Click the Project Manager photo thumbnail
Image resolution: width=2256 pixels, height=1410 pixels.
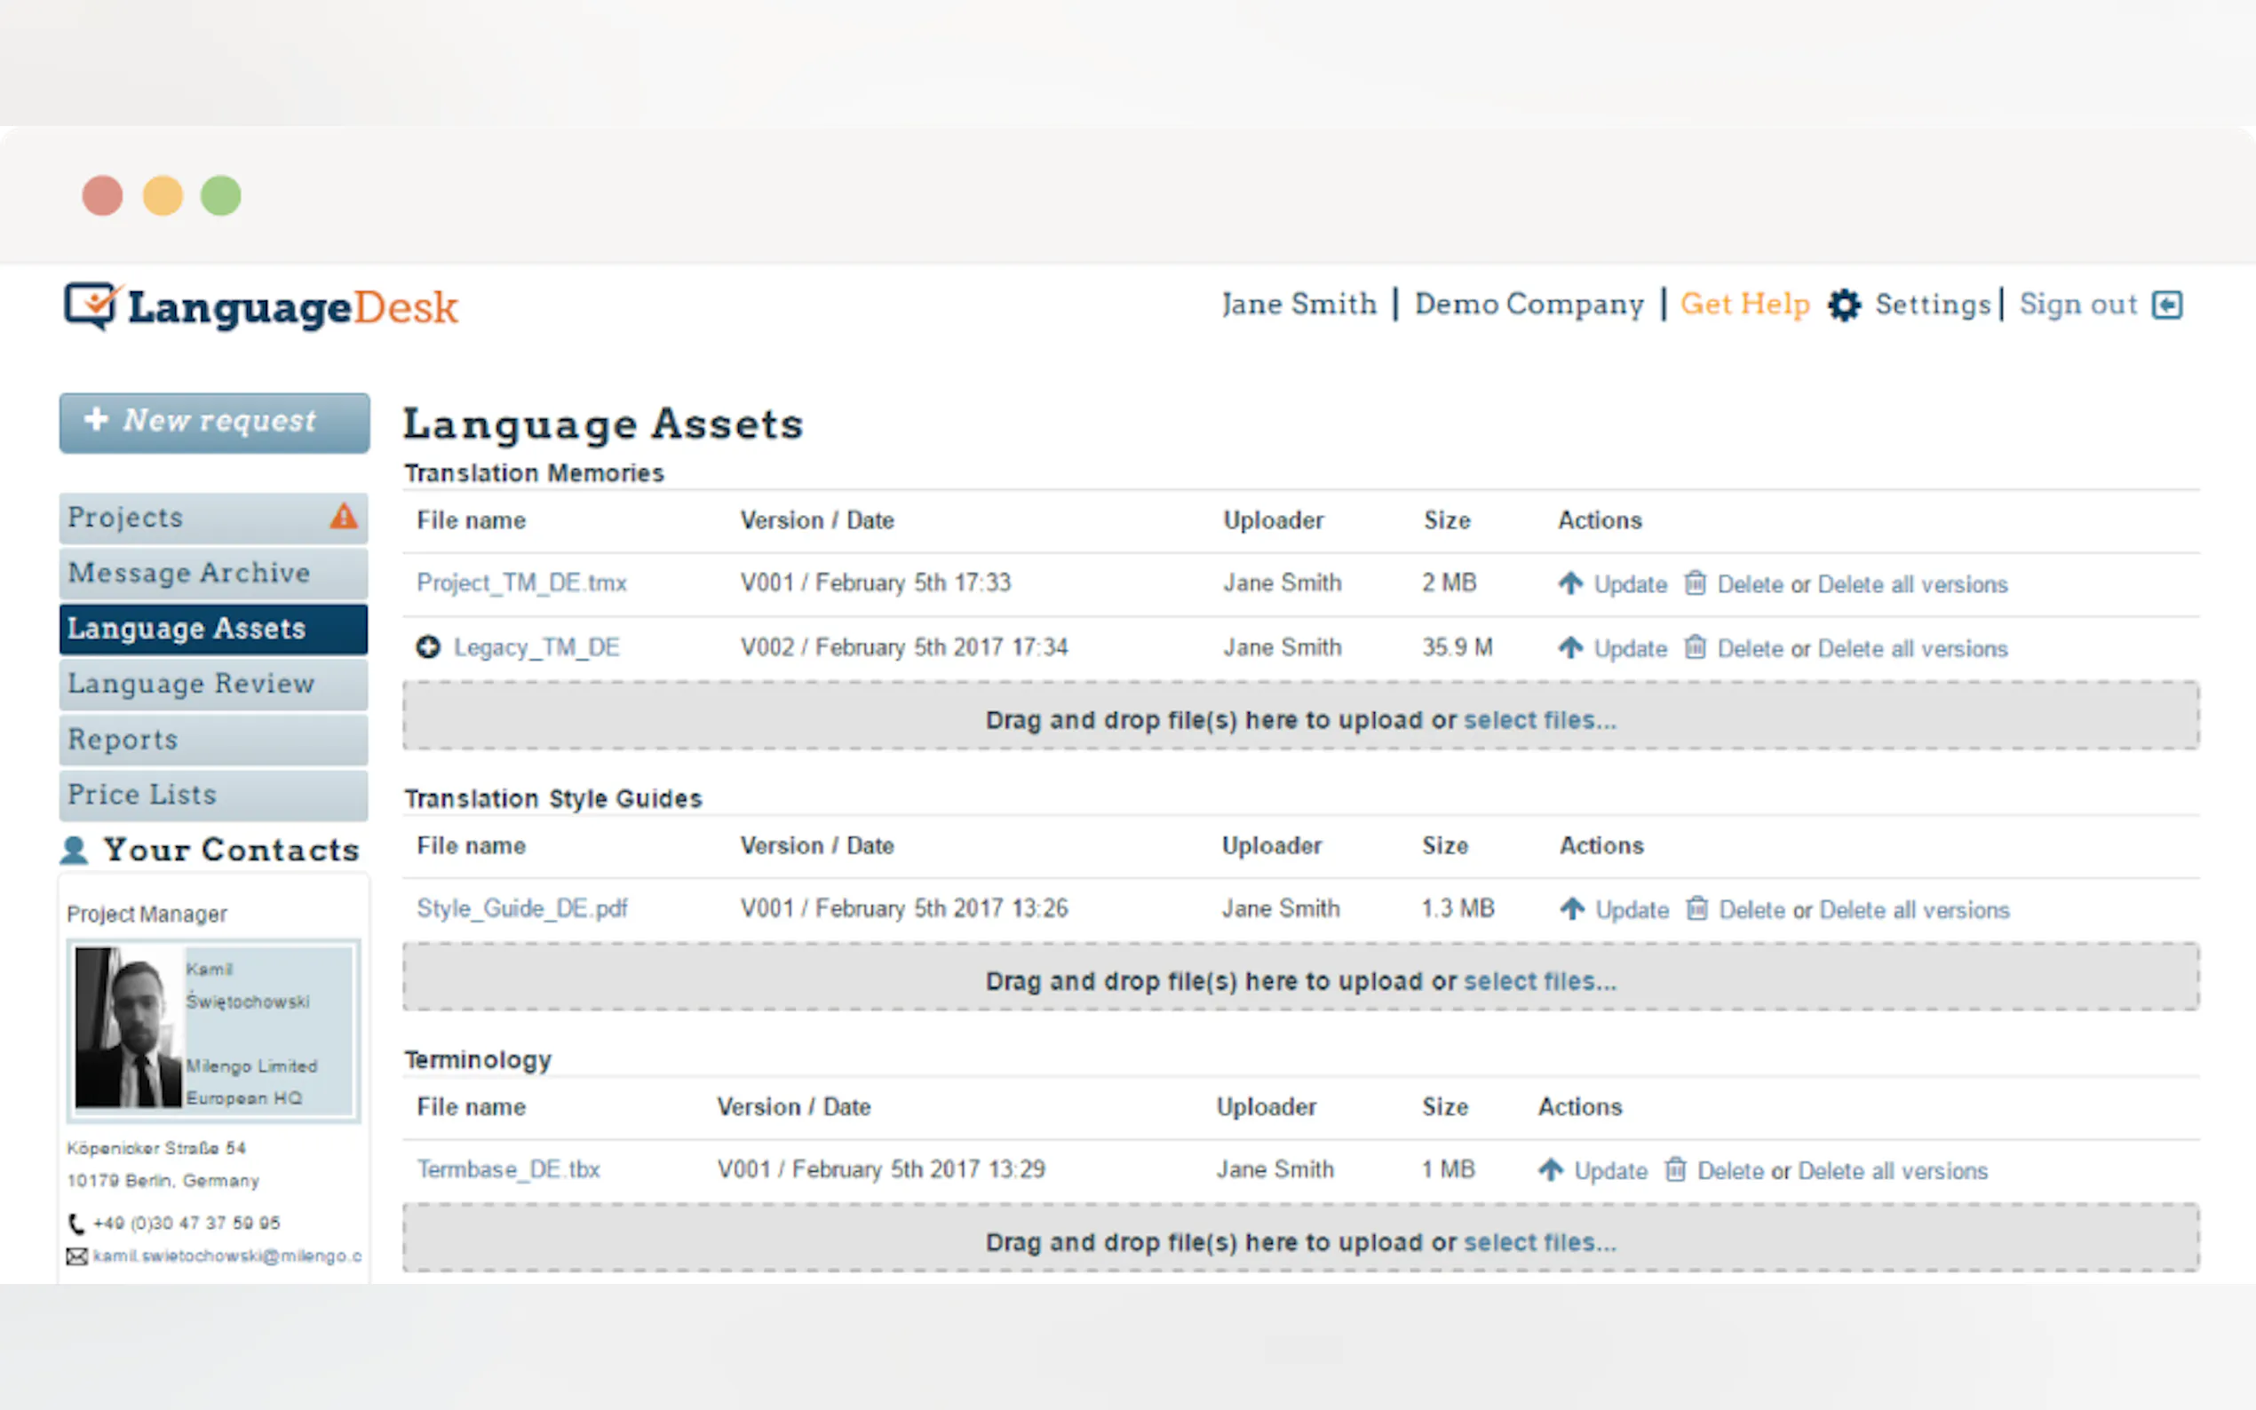pos(129,1027)
